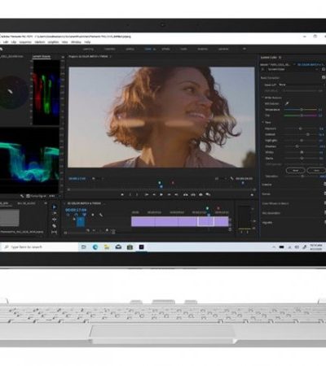Toggle the Basic Correction checkbox
The image size is (326, 366).
(x=324, y=77)
